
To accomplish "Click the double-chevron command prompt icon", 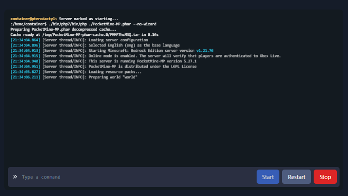I will [x=15, y=176].
